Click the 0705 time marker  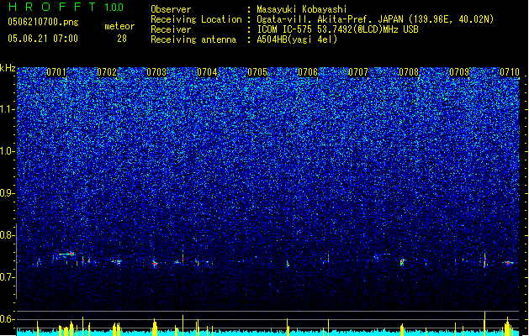click(257, 72)
